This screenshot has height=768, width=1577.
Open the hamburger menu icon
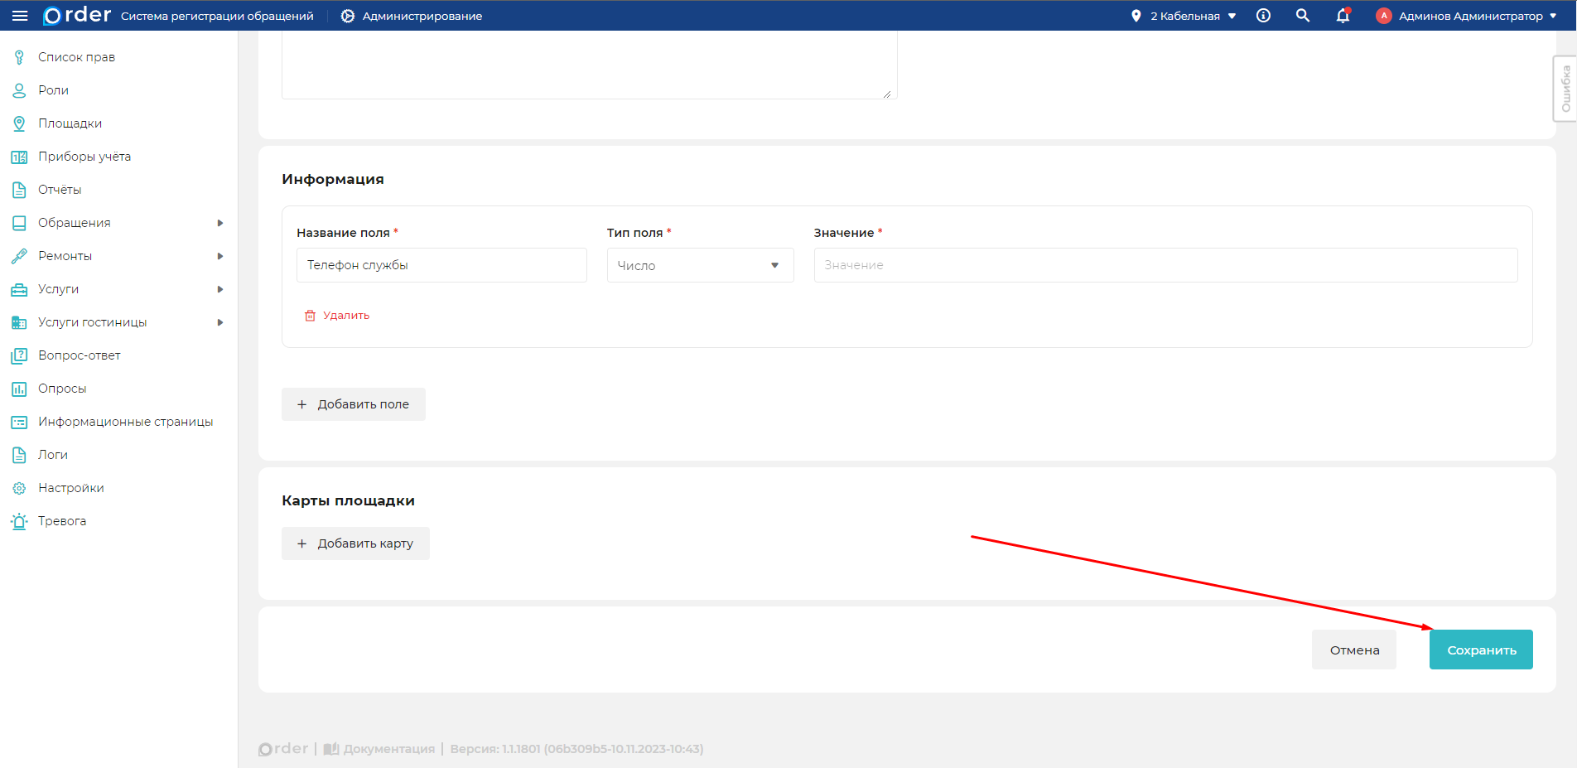point(20,16)
